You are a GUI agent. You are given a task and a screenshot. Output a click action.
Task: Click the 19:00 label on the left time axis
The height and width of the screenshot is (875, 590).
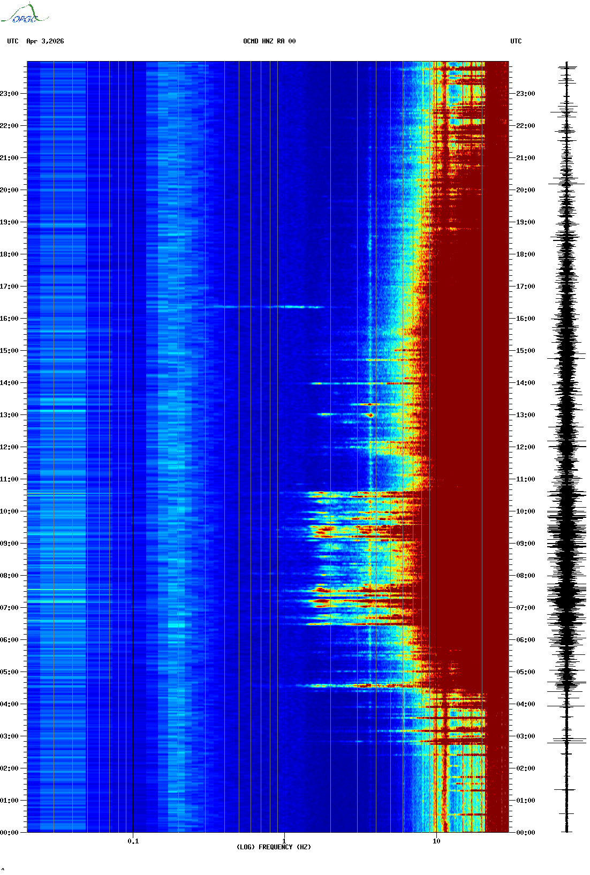[x=9, y=222]
